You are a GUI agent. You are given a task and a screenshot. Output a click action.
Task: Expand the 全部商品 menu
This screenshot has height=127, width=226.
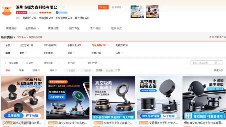pyautogui.click(x=32, y=28)
